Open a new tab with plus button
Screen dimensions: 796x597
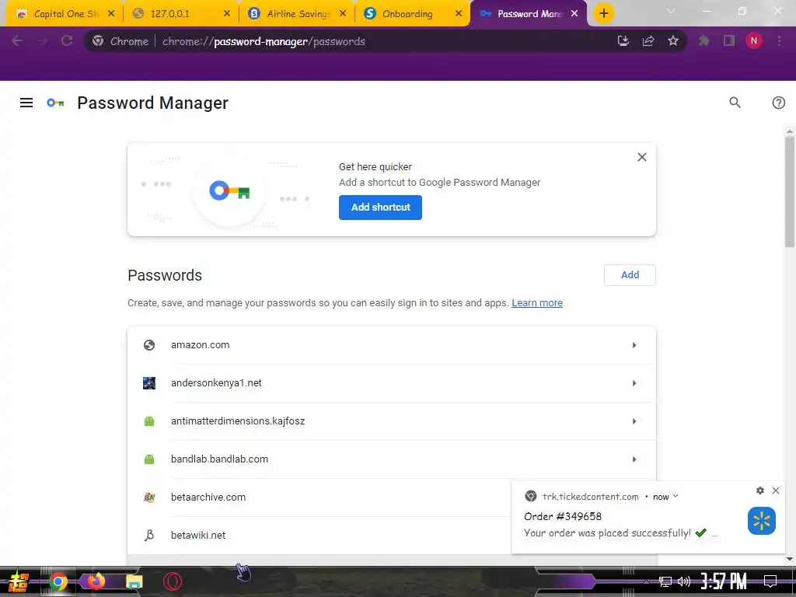(603, 14)
